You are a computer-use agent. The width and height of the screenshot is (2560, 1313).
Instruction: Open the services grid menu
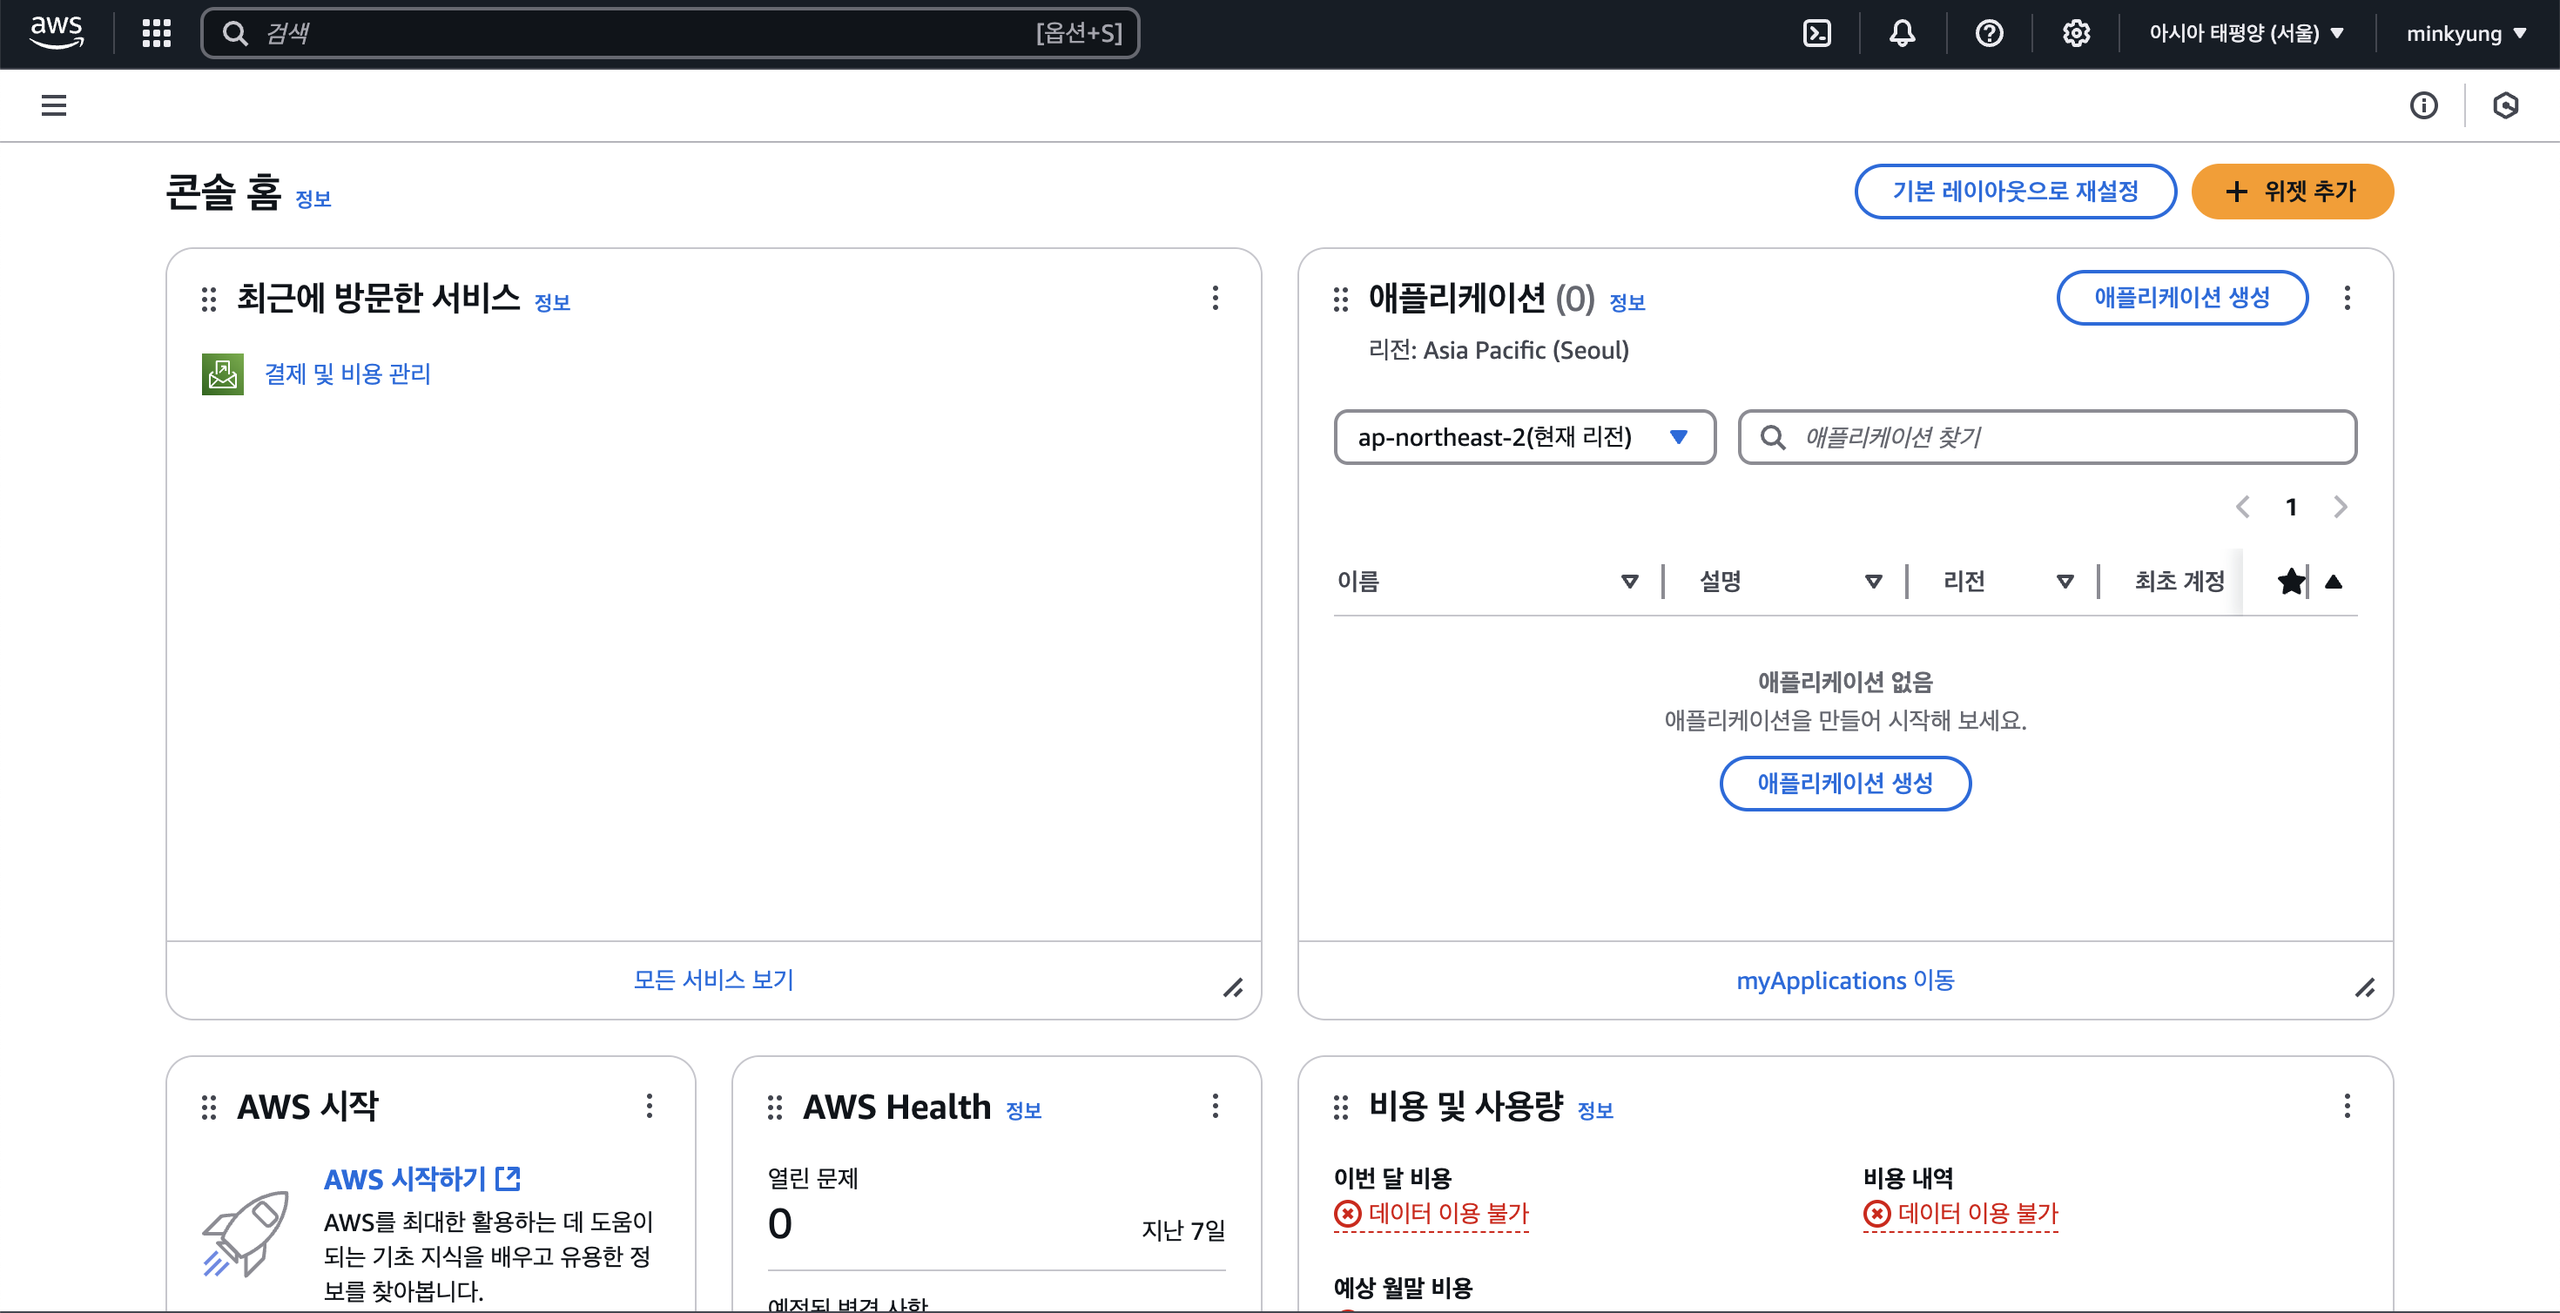(x=156, y=33)
